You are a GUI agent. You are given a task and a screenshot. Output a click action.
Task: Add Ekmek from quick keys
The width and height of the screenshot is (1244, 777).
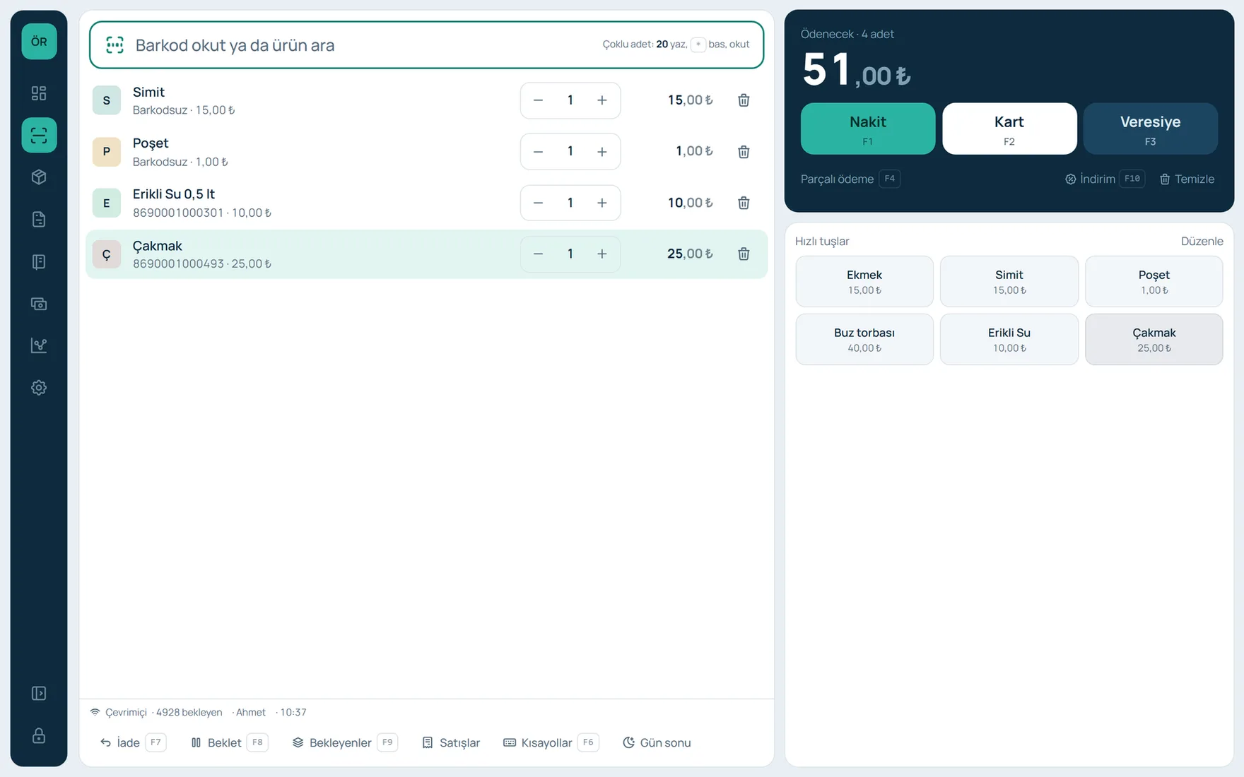(x=864, y=281)
